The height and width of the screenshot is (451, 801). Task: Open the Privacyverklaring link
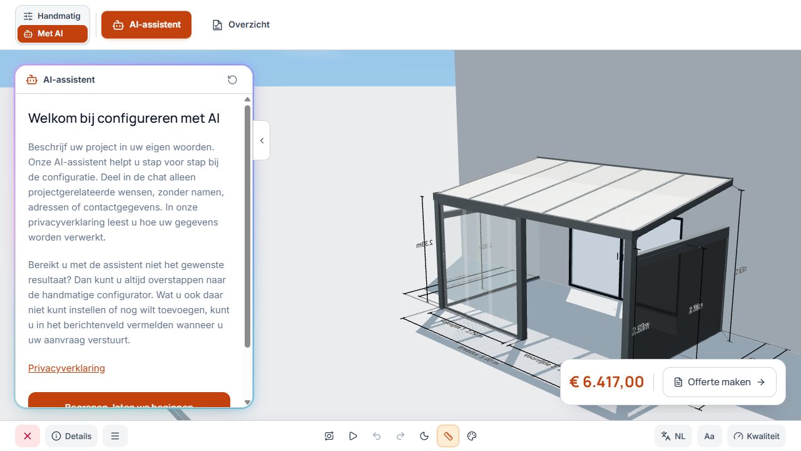[x=66, y=368]
